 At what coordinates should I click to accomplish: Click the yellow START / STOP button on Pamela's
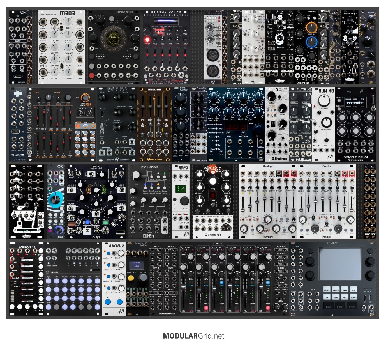pyautogui.click(x=131, y=278)
